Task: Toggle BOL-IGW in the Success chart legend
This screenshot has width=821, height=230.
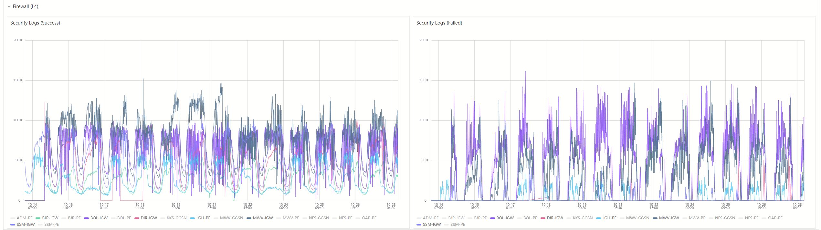Action: (x=99, y=218)
